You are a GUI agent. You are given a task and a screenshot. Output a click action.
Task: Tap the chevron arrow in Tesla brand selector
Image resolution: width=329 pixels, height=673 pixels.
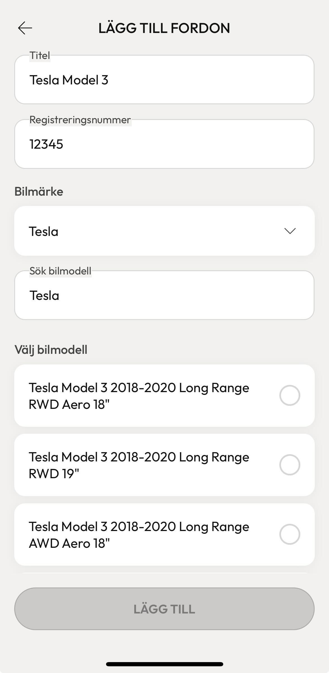tap(290, 231)
